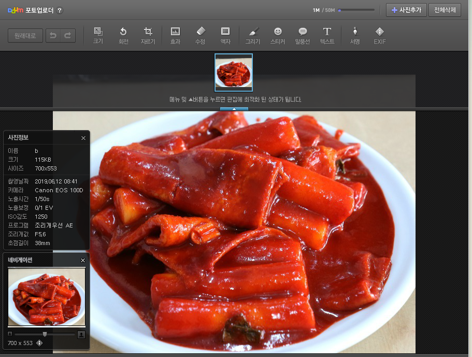Screen dimensions: 472x357
Task: Click the zoom-out small portrait icon in 네비게이션
Action: tap(10, 334)
